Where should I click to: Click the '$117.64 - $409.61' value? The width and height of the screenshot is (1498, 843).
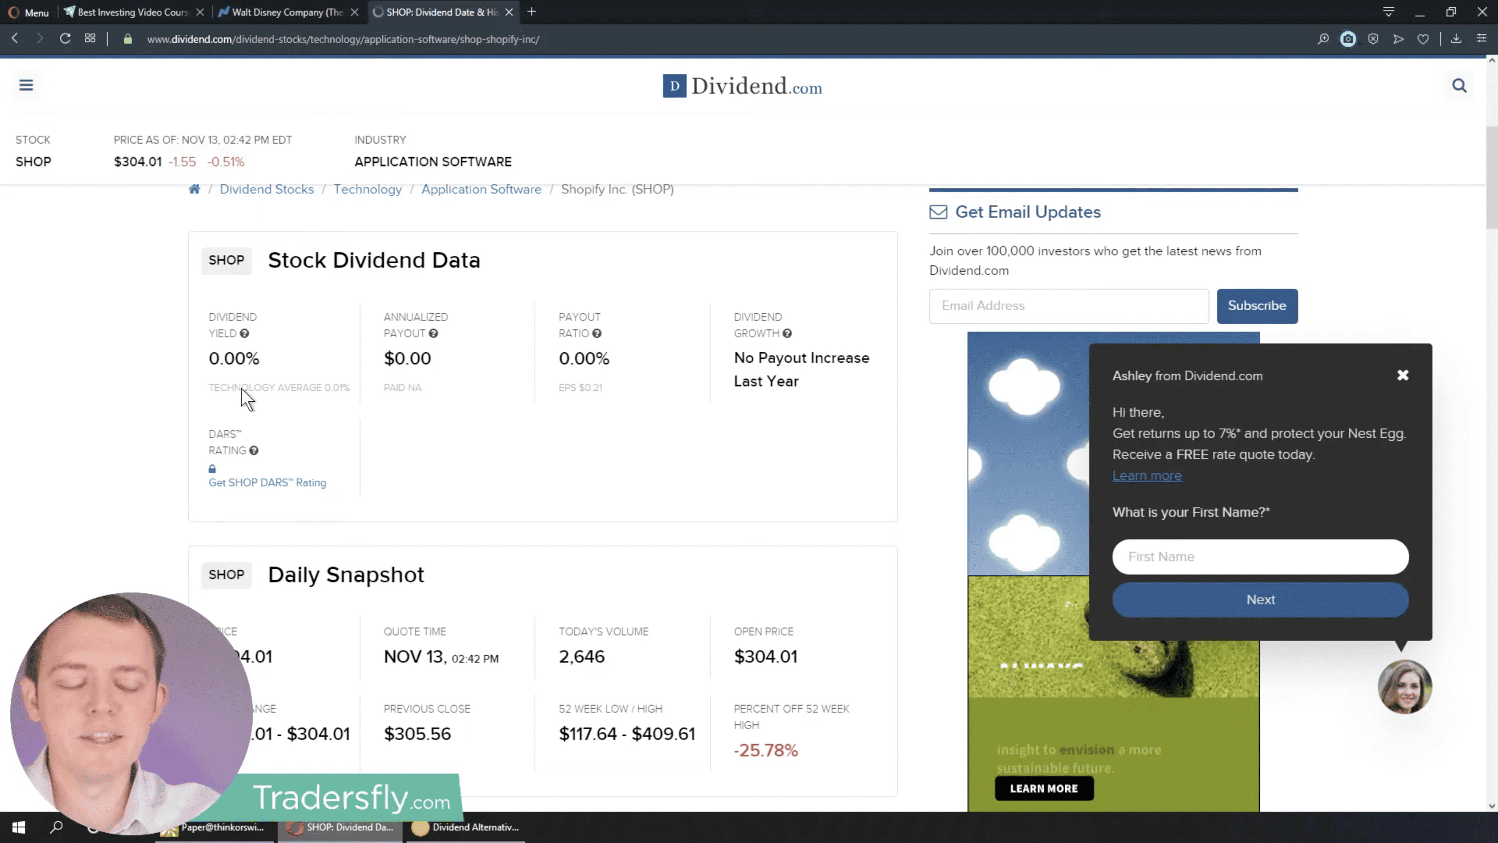(627, 734)
